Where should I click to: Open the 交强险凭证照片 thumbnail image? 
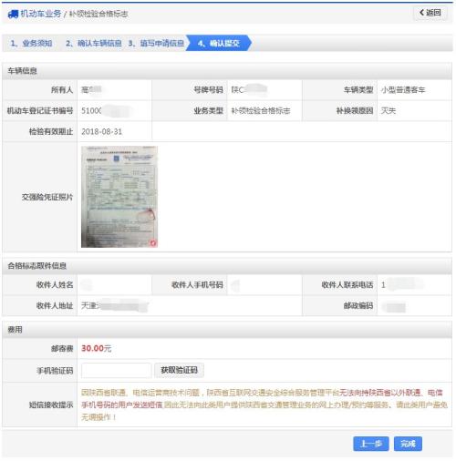[x=119, y=197]
